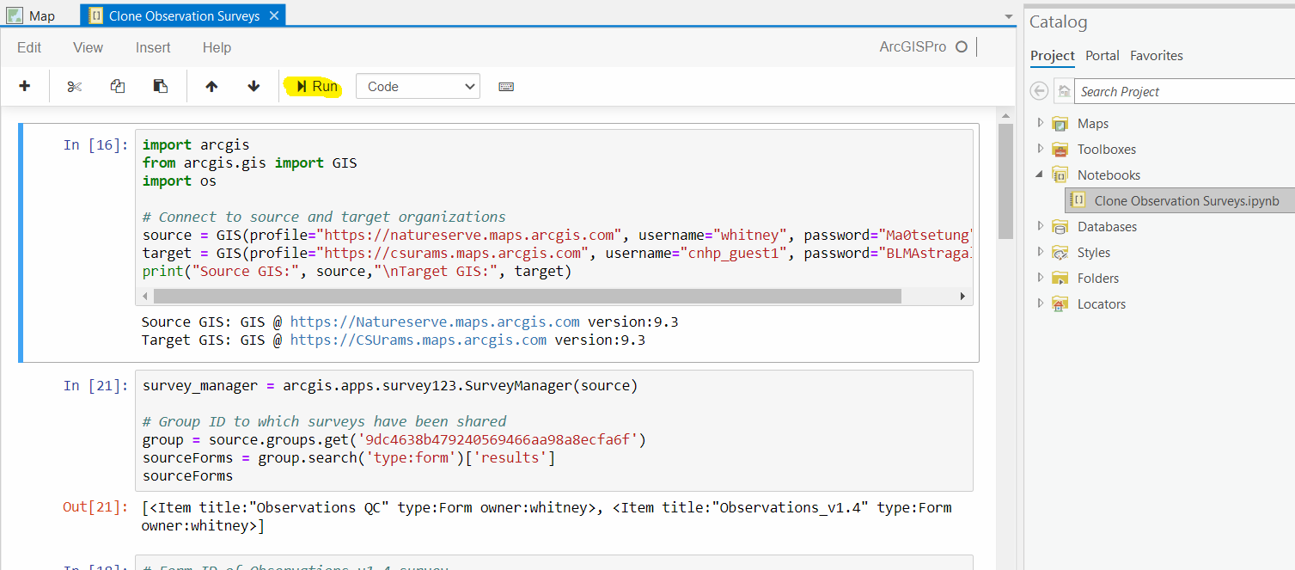Image resolution: width=1295 pixels, height=570 pixels.
Task: Open the cell type Code dropdown
Action: click(x=418, y=86)
